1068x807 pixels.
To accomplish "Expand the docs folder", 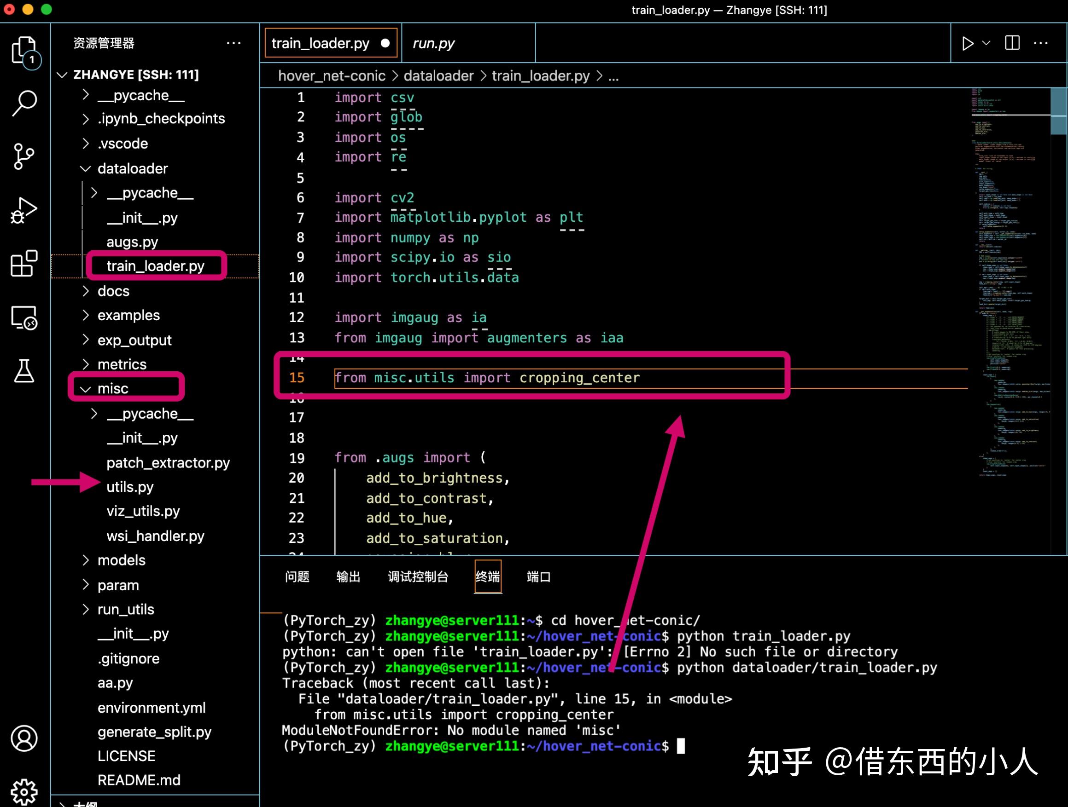I will tap(113, 291).
